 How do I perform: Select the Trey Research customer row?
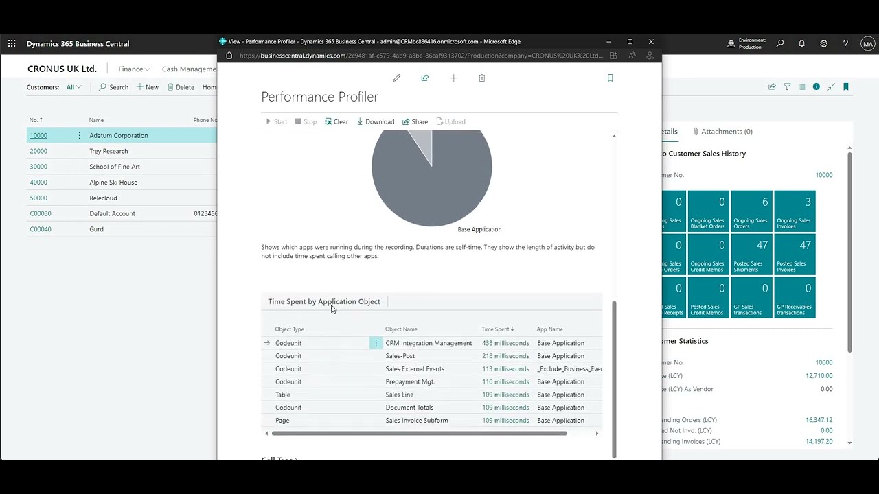click(x=122, y=151)
